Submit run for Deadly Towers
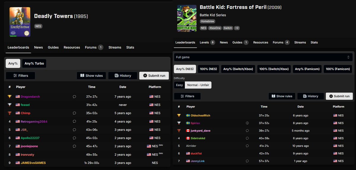The width and height of the screenshot is (356, 170). [x=154, y=76]
